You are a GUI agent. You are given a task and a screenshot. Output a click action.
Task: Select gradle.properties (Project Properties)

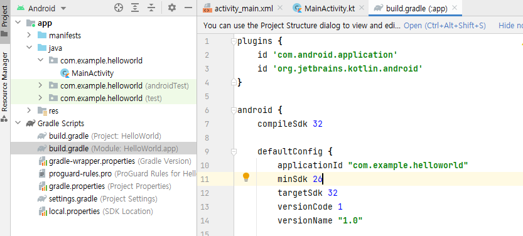click(x=110, y=186)
